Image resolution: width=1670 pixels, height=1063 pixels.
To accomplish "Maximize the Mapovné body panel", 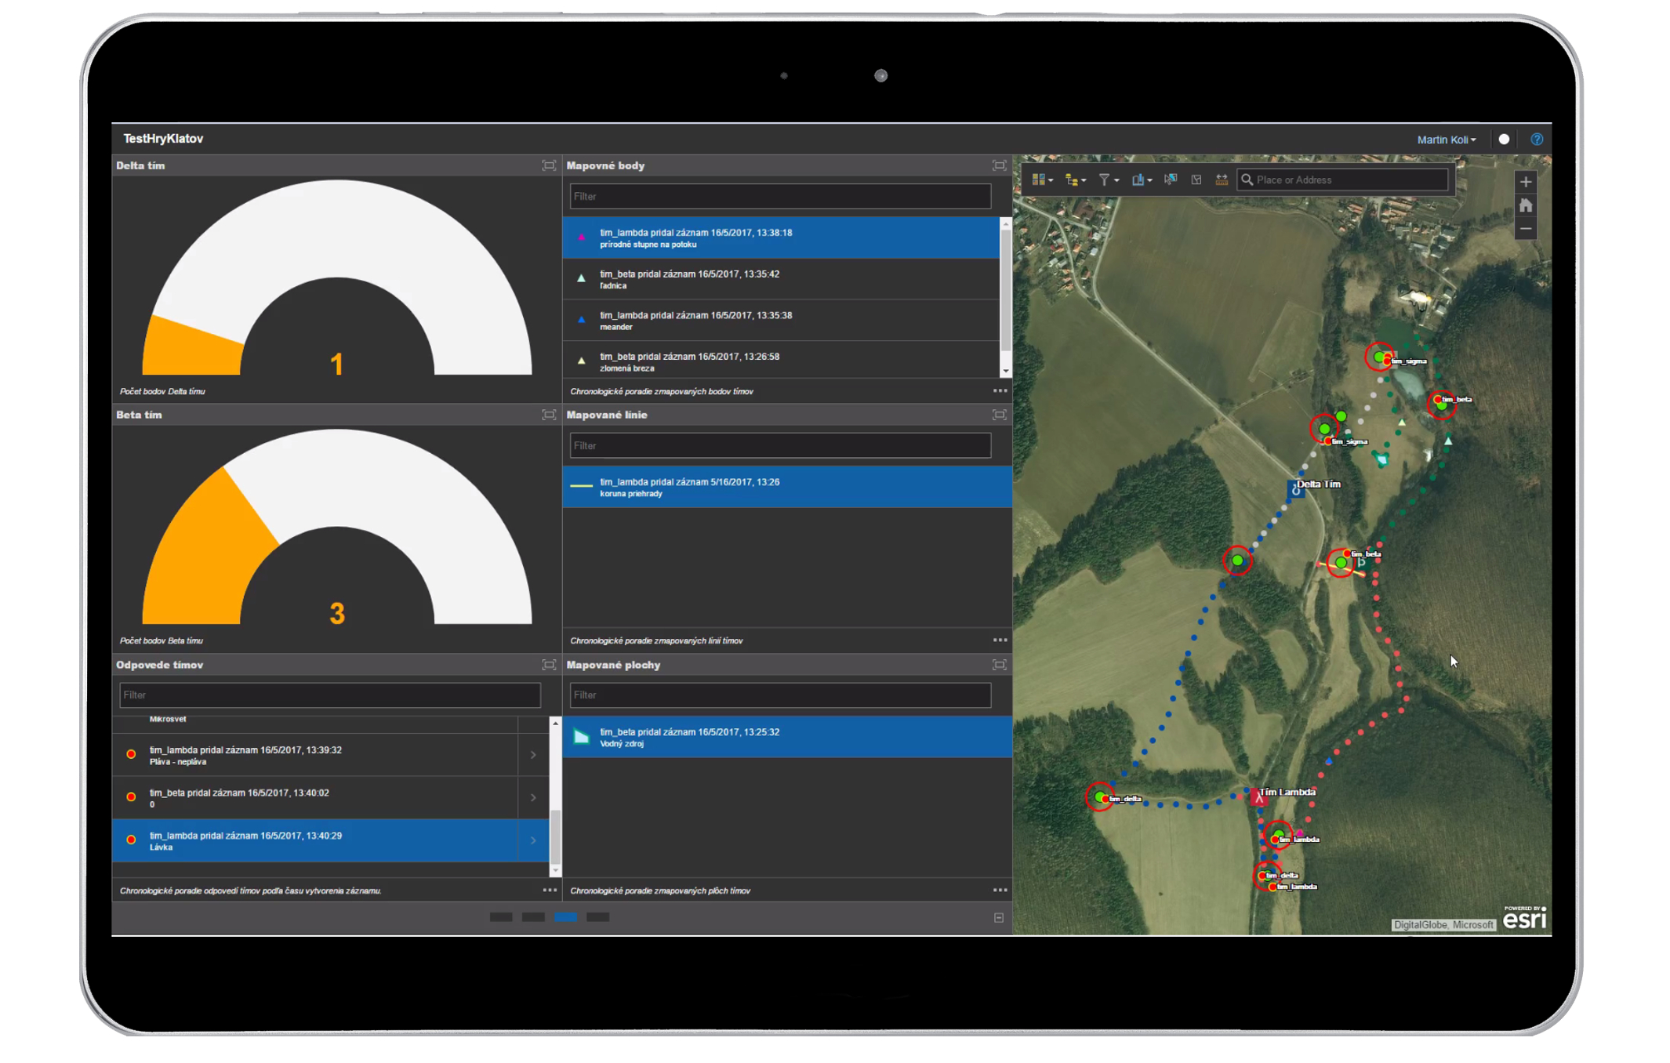I will [x=999, y=165].
